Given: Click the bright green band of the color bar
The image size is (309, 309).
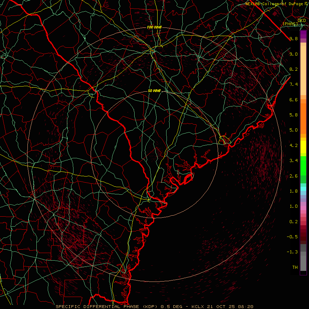Looking at the screenshot, I should pos(303,166).
